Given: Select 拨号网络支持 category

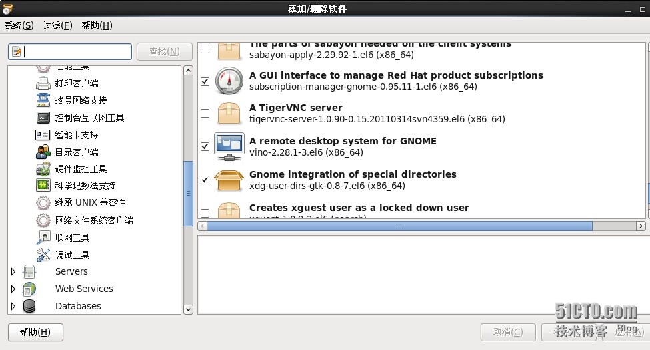Looking at the screenshot, I should point(81,100).
